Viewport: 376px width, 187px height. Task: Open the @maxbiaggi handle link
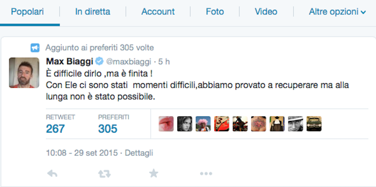click(129, 62)
